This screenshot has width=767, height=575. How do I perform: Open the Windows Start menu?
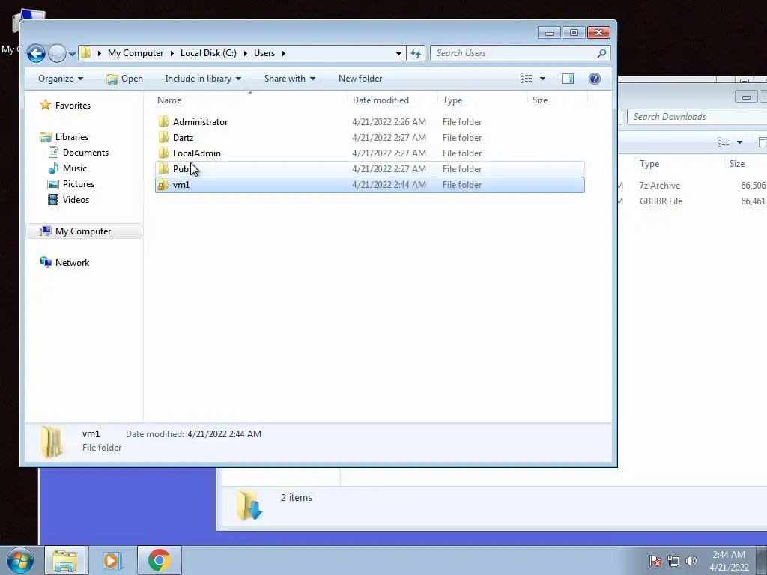point(19,560)
